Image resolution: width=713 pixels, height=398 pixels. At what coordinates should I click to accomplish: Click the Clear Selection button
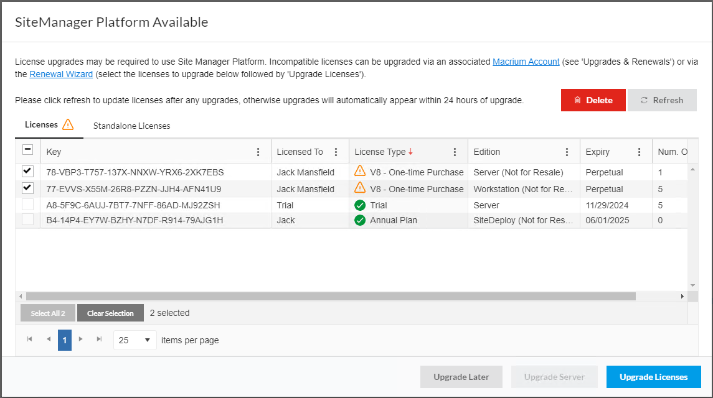tap(110, 313)
